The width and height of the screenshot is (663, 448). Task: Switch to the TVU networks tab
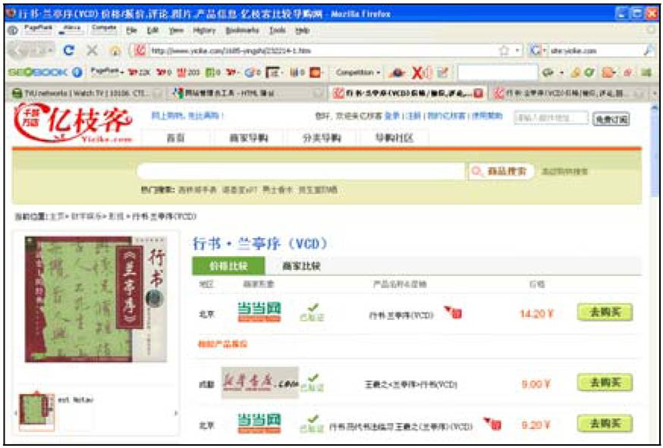(86, 93)
